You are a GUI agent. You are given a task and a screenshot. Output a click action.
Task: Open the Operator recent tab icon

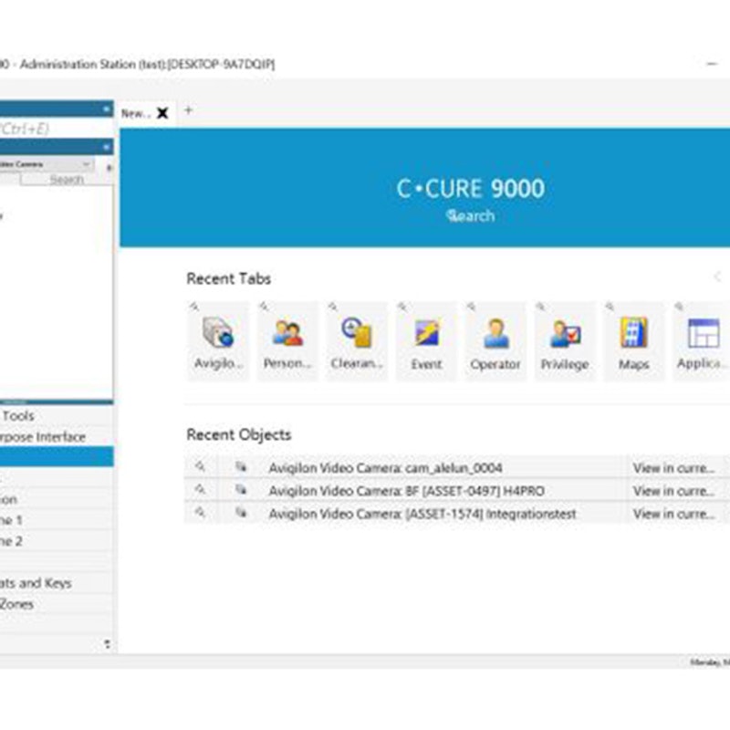pyautogui.click(x=495, y=339)
